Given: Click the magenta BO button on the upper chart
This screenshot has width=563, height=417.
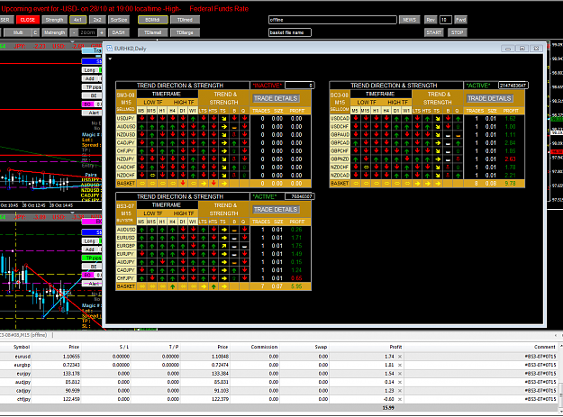Looking at the screenshot, I should (88, 104).
